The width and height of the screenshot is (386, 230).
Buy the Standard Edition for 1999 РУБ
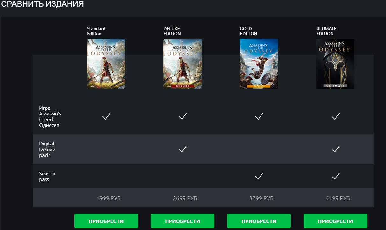point(106,221)
